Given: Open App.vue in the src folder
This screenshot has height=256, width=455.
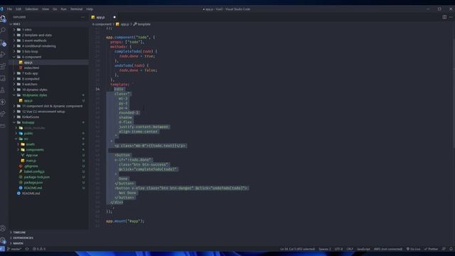Looking at the screenshot, I should [48, 155].
